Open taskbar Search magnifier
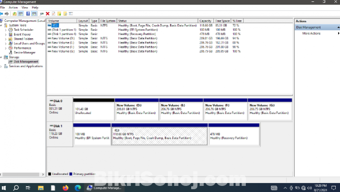The height and width of the screenshot is (192, 340). pyautogui.click(x=16, y=188)
